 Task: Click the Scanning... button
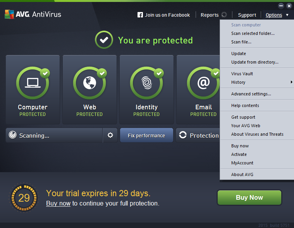click(54, 135)
